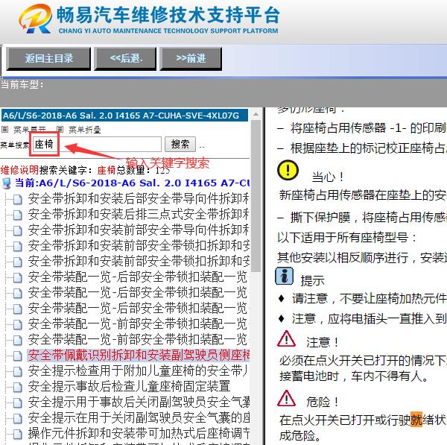Image resolution: width=447 pixels, height=445 pixels.
Task: Click the 当心！ heading text
Action: [x=328, y=177]
